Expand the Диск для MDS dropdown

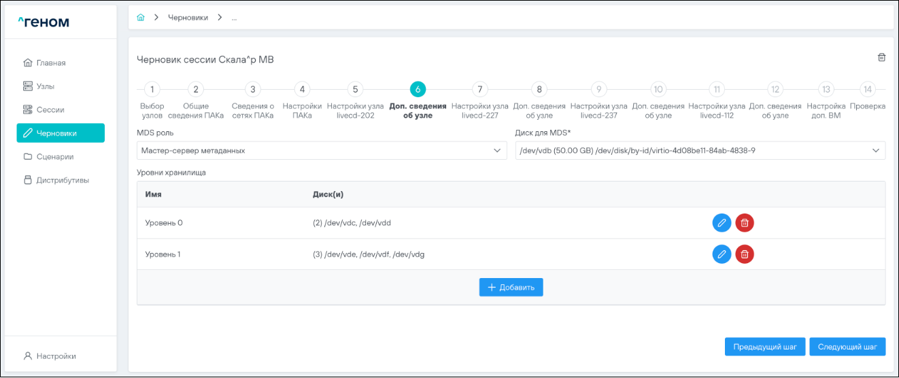700,150
